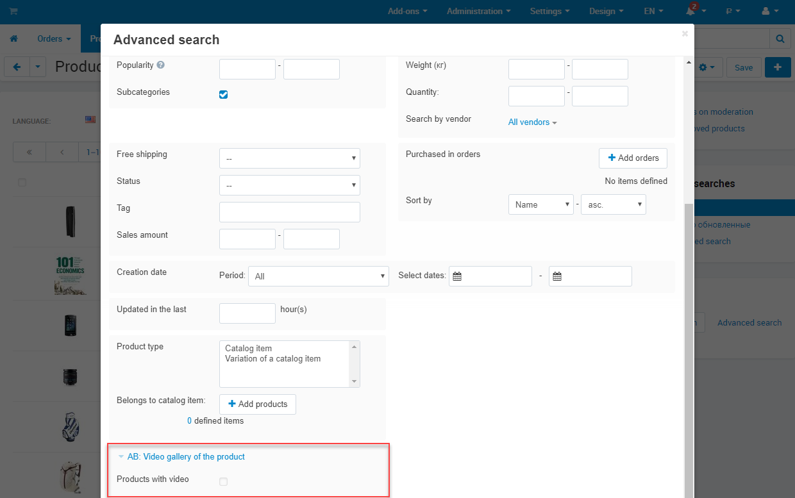The width and height of the screenshot is (795, 498).
Task: Enable the Products with video checkbox
Action: click(223, 481)
